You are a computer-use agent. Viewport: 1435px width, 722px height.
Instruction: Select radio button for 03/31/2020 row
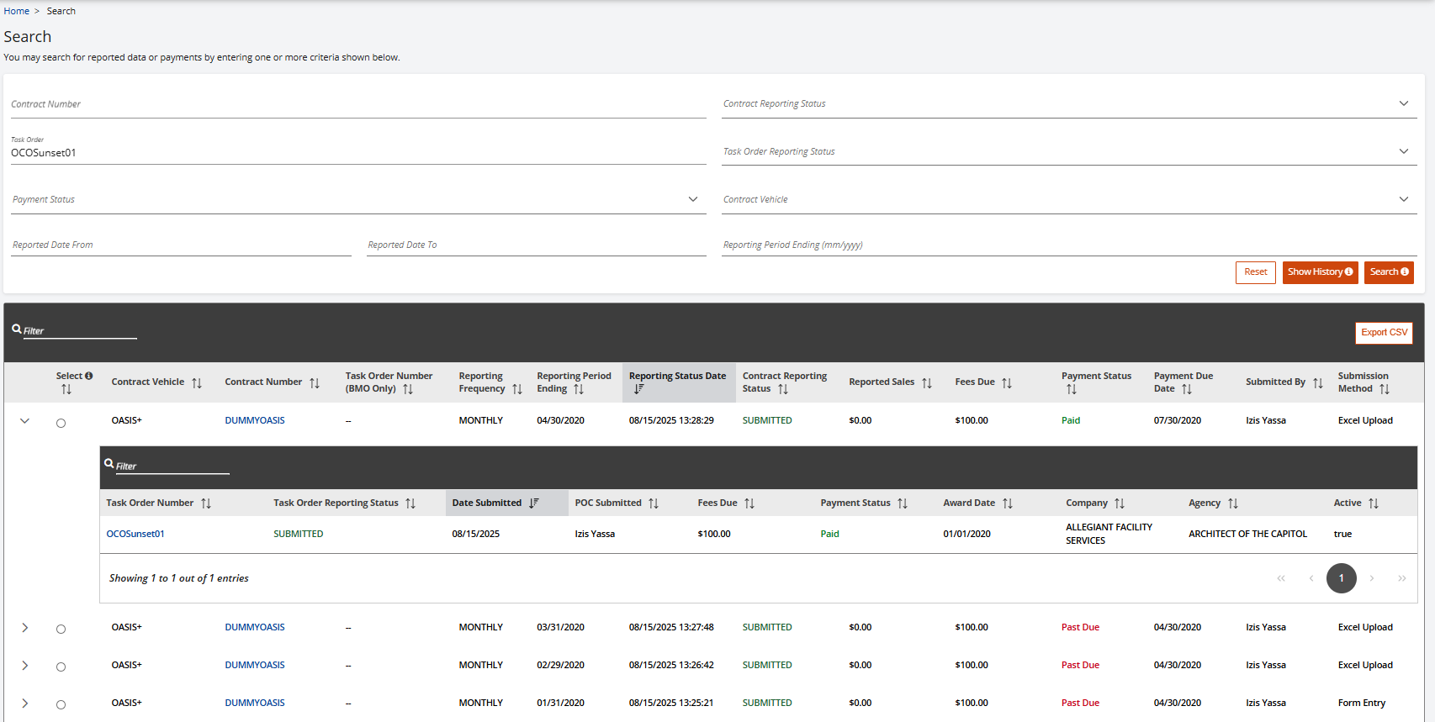[x=61, y=629]
